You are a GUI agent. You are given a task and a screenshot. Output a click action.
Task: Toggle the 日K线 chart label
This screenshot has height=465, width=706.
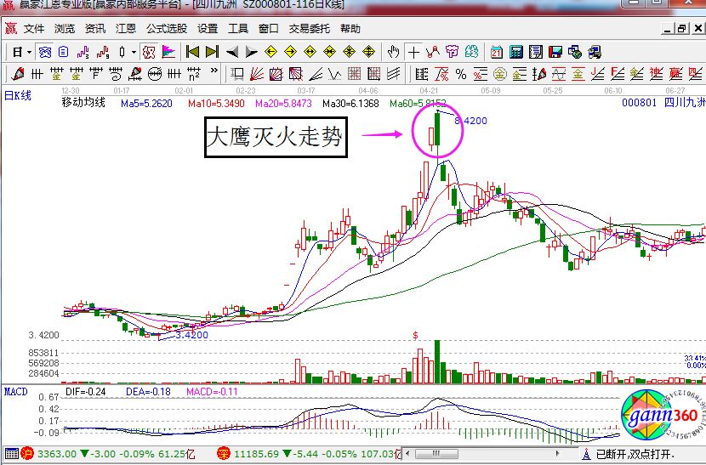point(18,95)
